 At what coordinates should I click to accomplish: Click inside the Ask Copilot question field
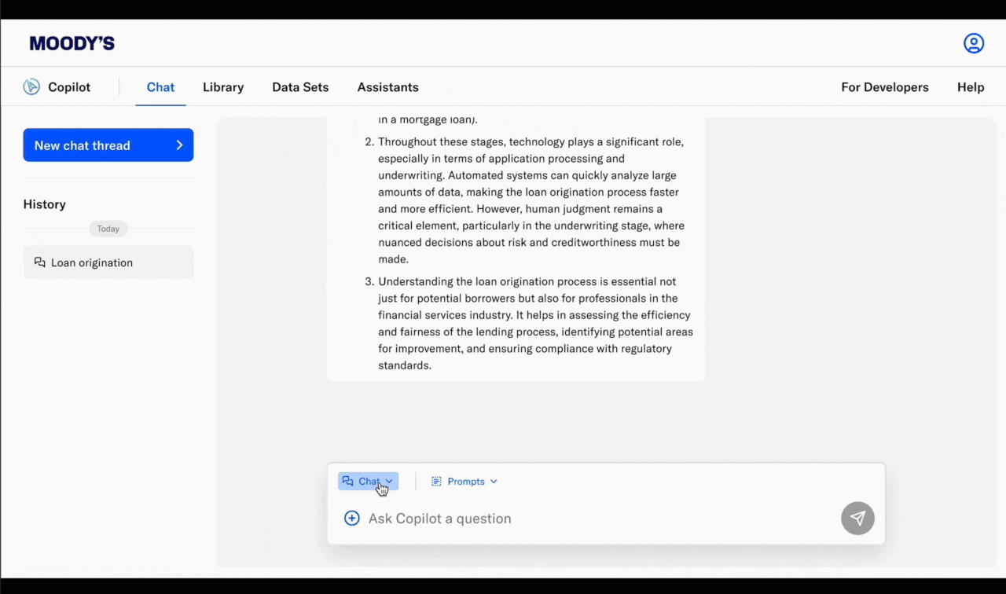[472, 518]
